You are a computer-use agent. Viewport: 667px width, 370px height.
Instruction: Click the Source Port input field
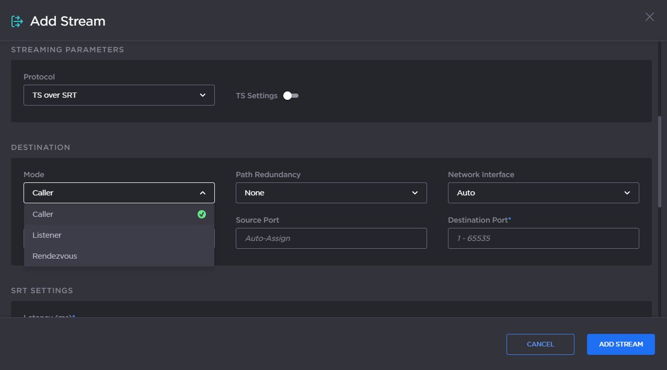pyautogui.click(x=331, y=238)
